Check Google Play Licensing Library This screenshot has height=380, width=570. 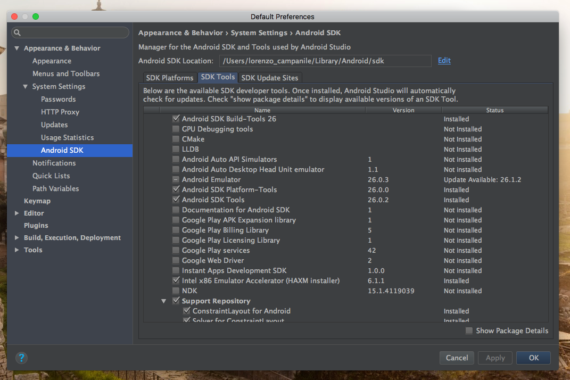176,241
